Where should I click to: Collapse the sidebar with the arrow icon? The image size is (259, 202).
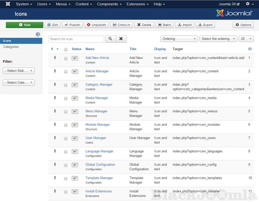click(x=38, y=34)
